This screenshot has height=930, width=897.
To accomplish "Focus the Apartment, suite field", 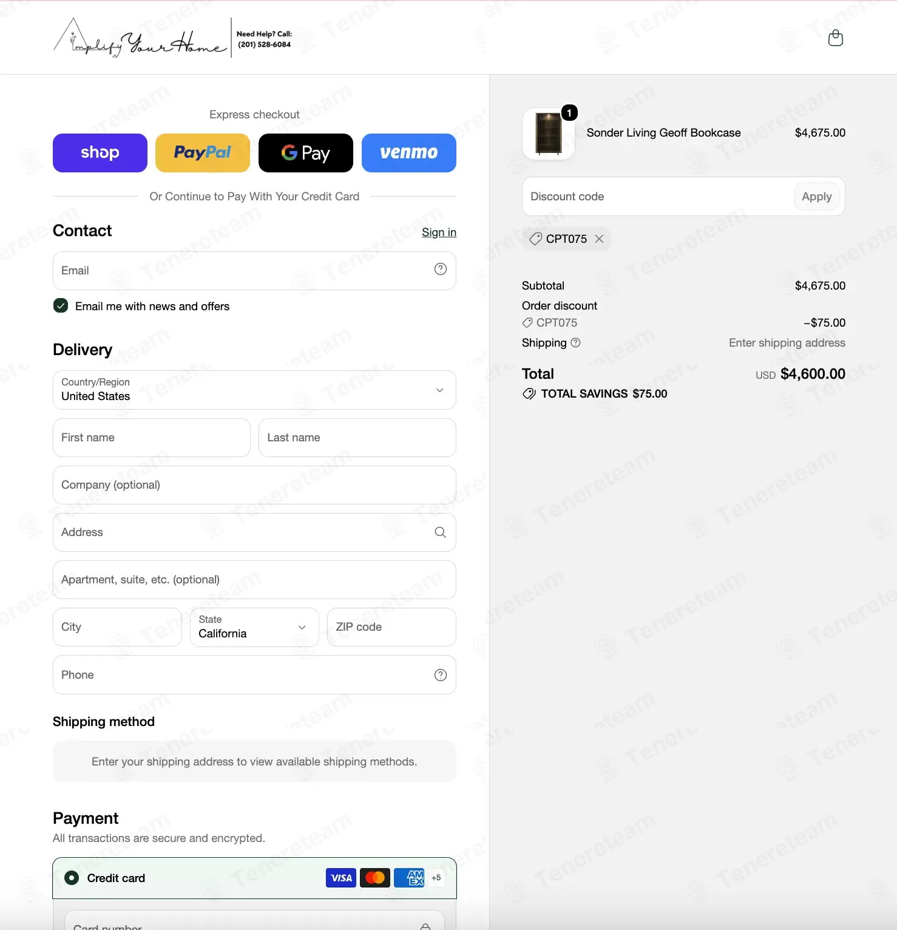I will (254, 580).
